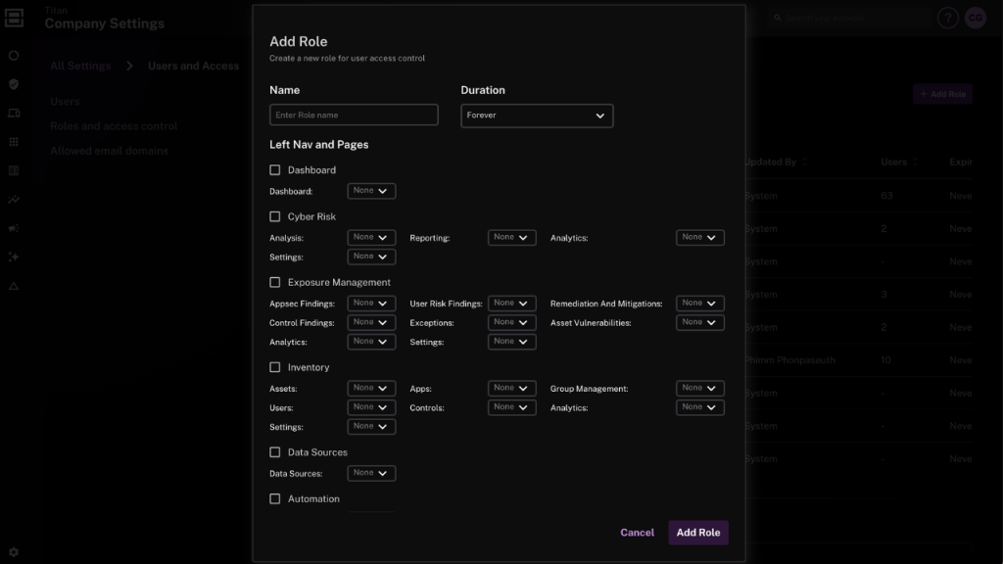
Task: Open the Allowed email domains section
Action: (112, 150)
